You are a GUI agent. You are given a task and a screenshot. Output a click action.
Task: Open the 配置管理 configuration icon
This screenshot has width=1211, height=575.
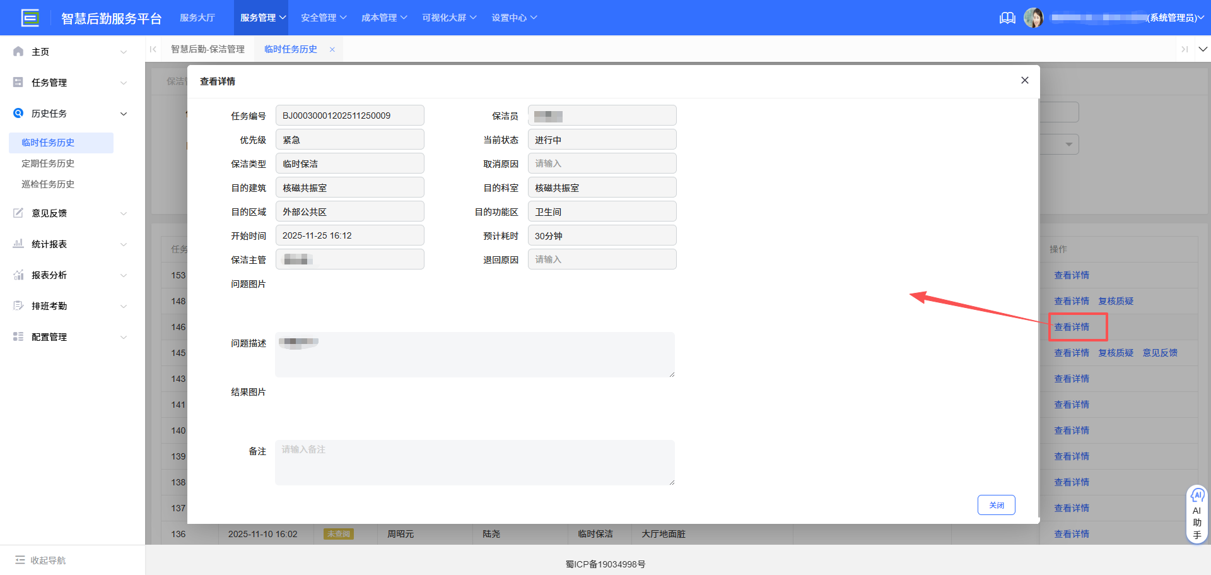[18, 336]
